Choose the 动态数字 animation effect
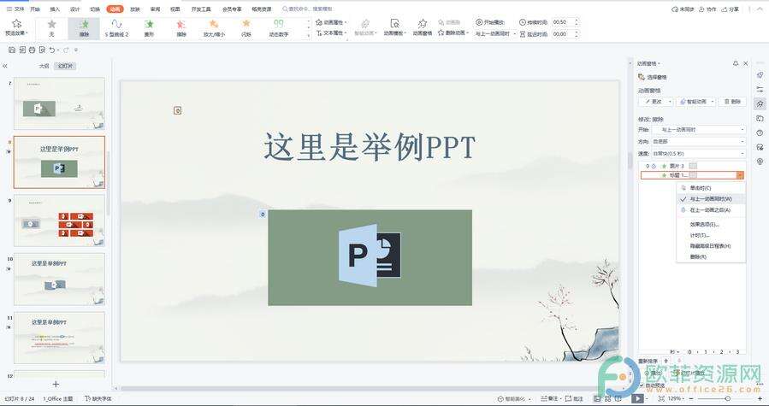 (x=279, y=28)
